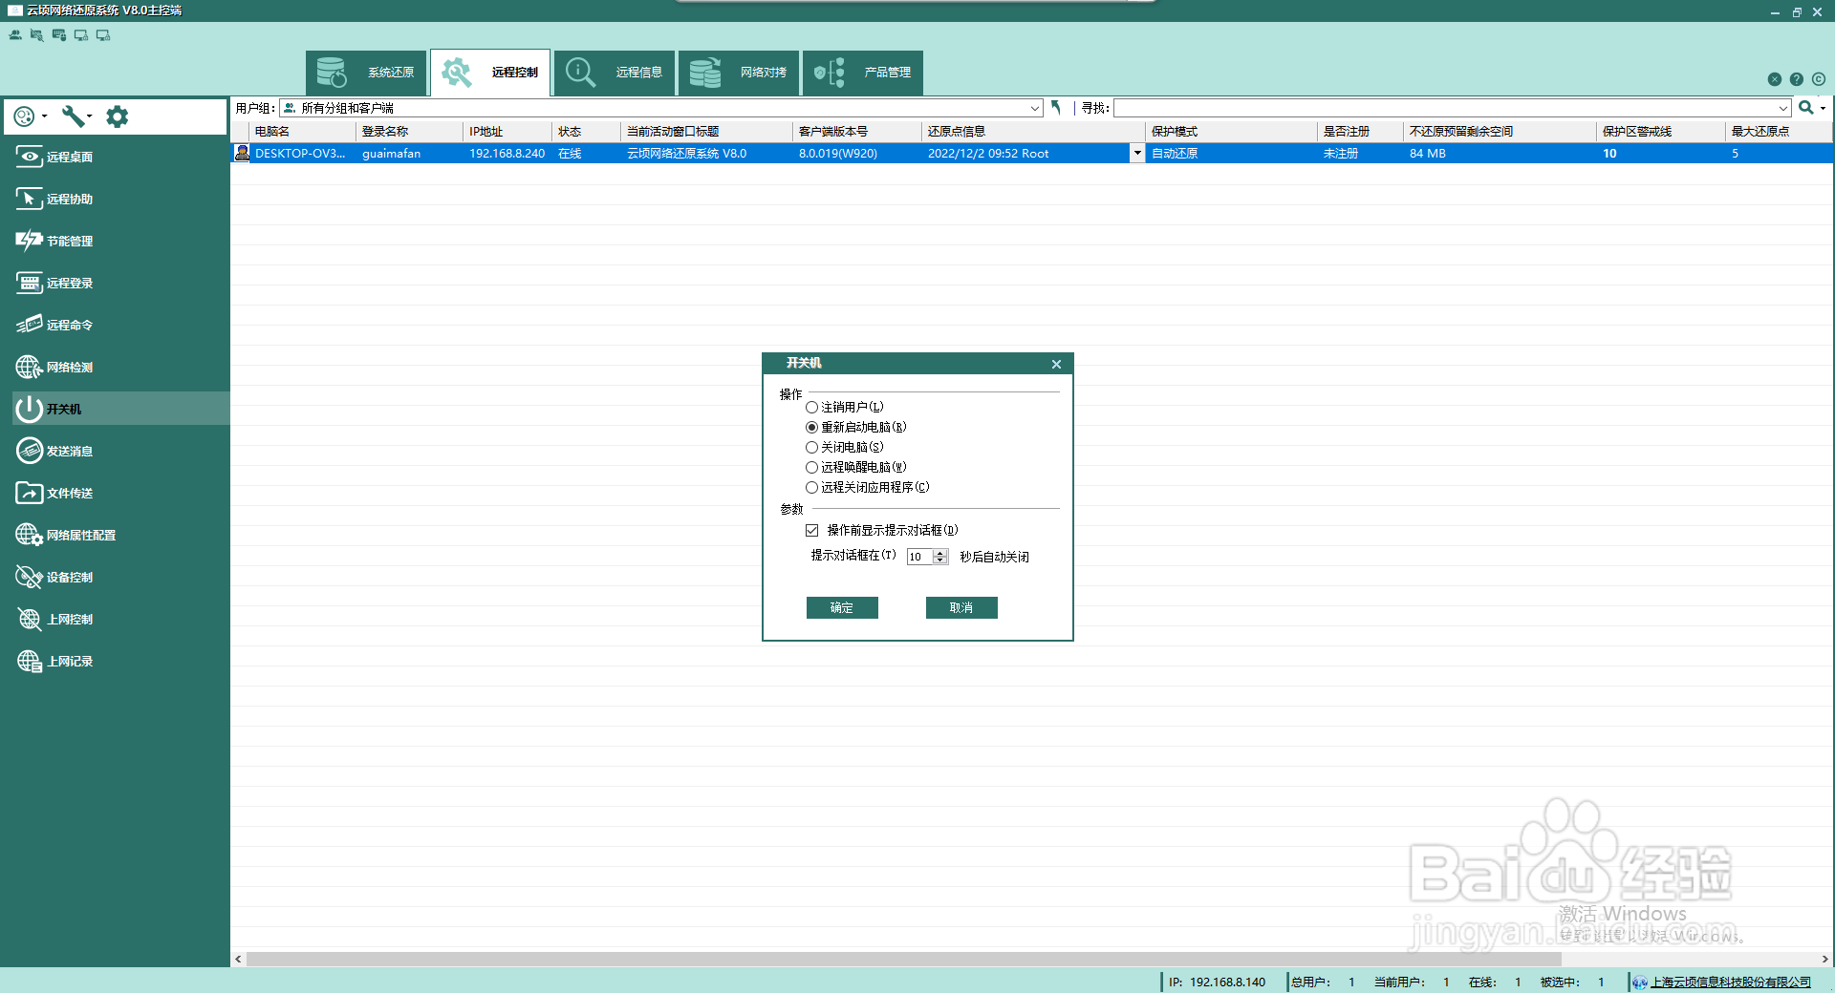
Task: Select 重新启动电脑(R) radio option
Action: coord(856,427)
